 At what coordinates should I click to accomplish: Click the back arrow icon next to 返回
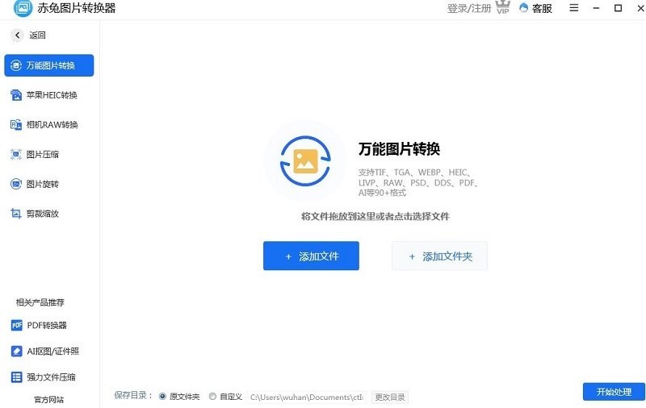click(x=17, y=35)
